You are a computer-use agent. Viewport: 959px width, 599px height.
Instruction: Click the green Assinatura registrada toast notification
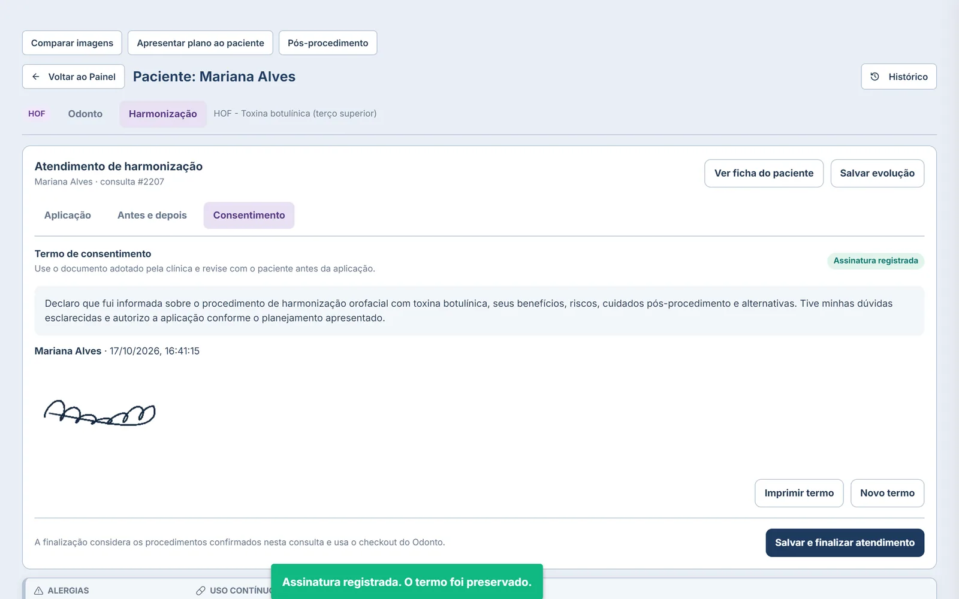coord(407,582)
